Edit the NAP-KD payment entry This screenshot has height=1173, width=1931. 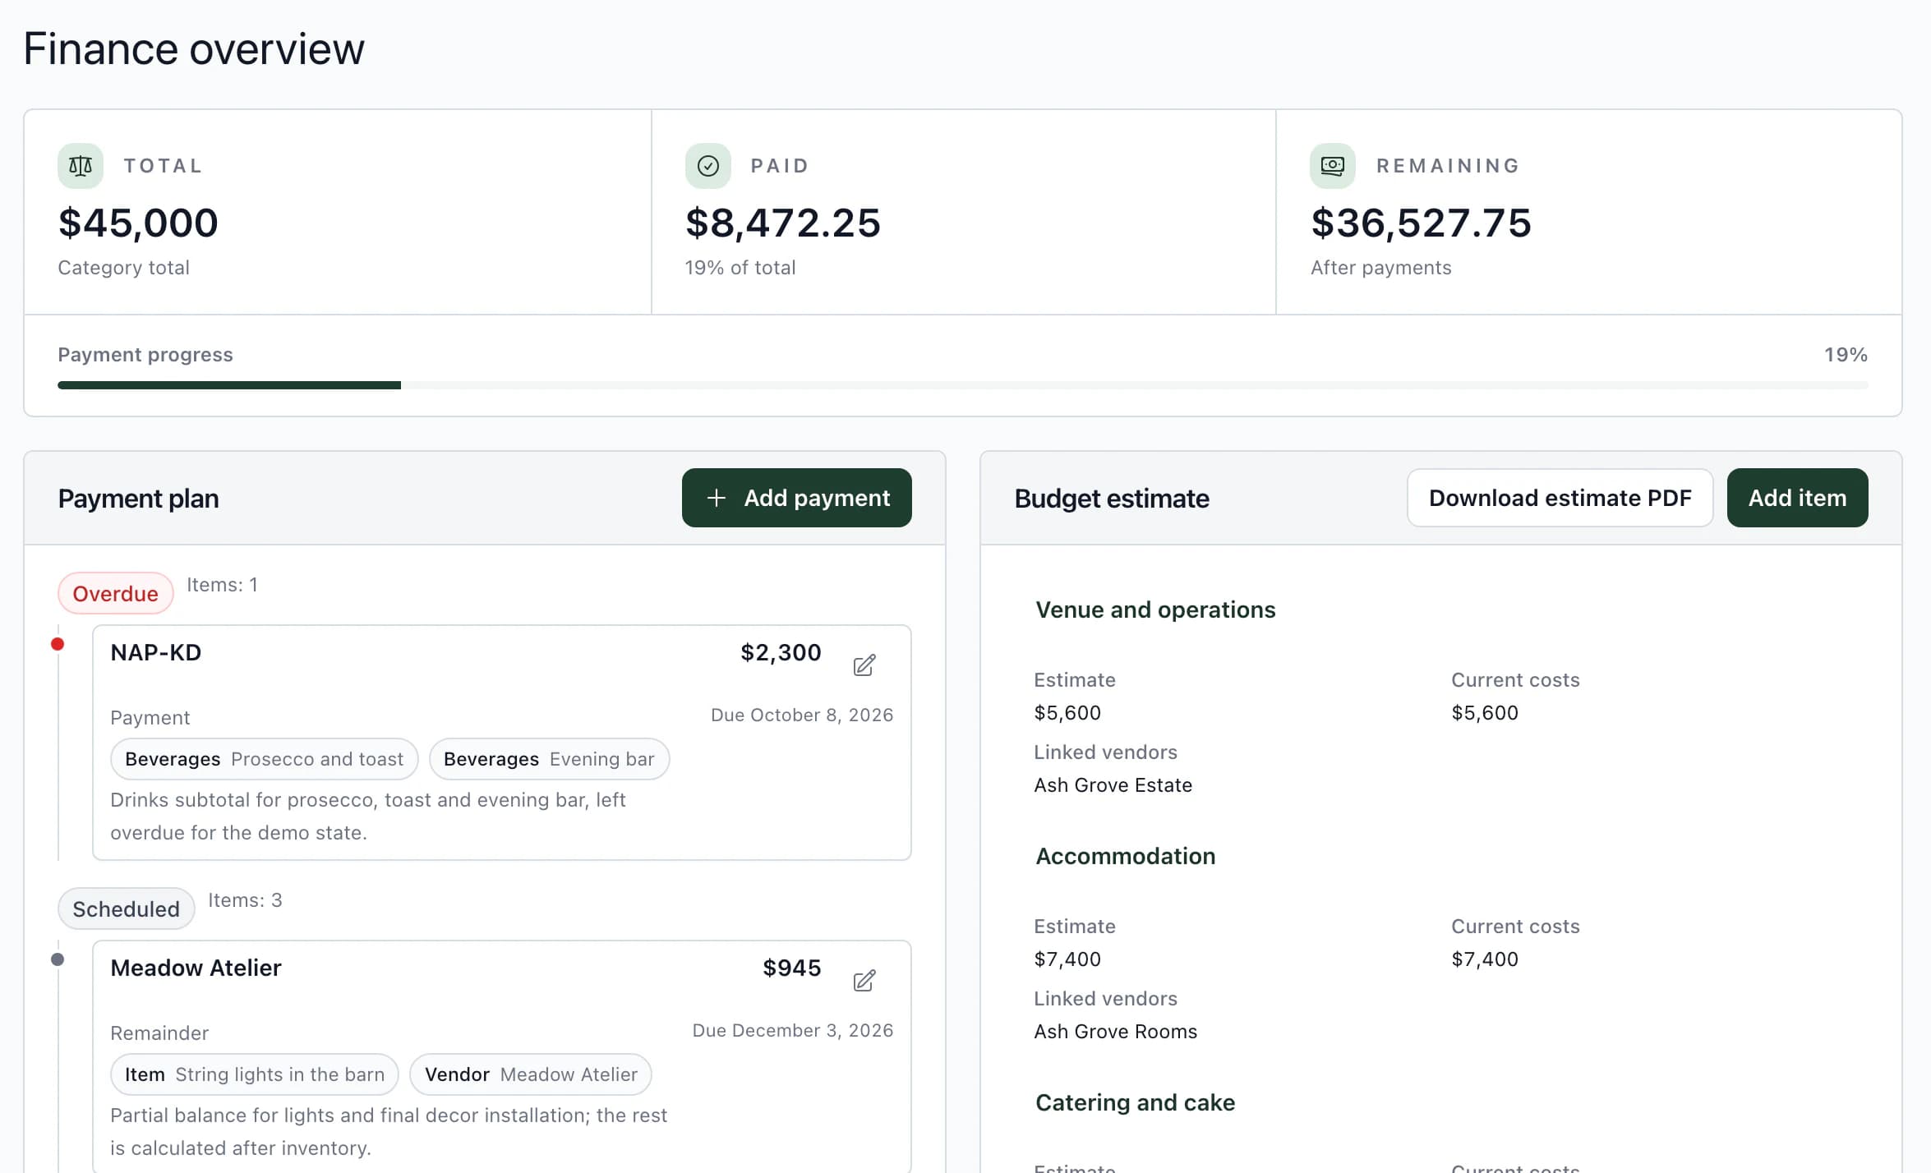(x=864, y=665)
